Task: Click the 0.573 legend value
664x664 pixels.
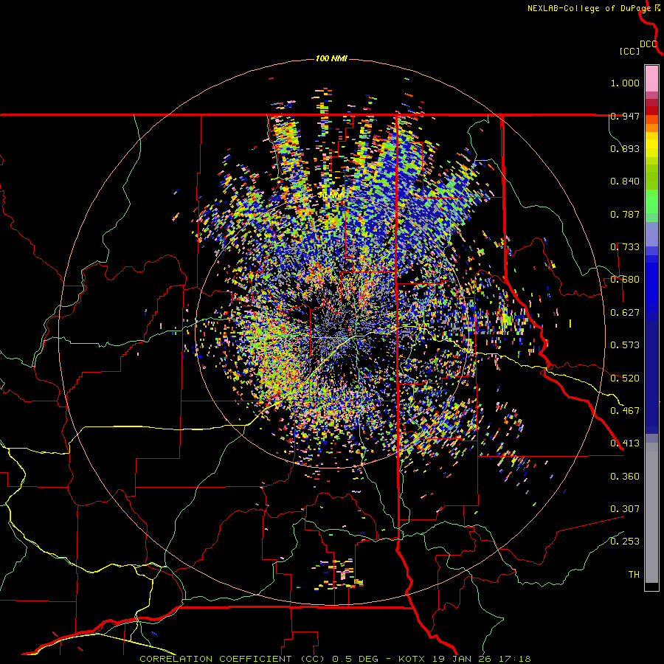Action: (x=625, y=345)
